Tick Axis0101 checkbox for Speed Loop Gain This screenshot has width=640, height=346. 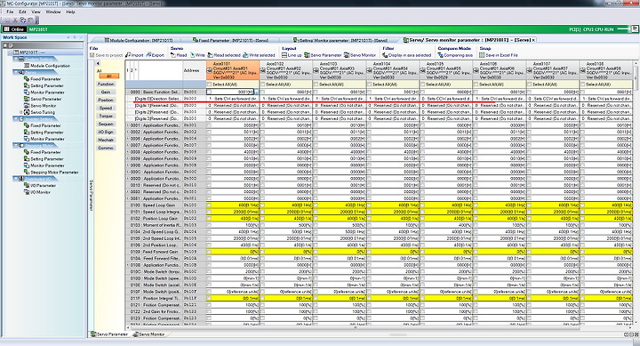coord(209,205)
